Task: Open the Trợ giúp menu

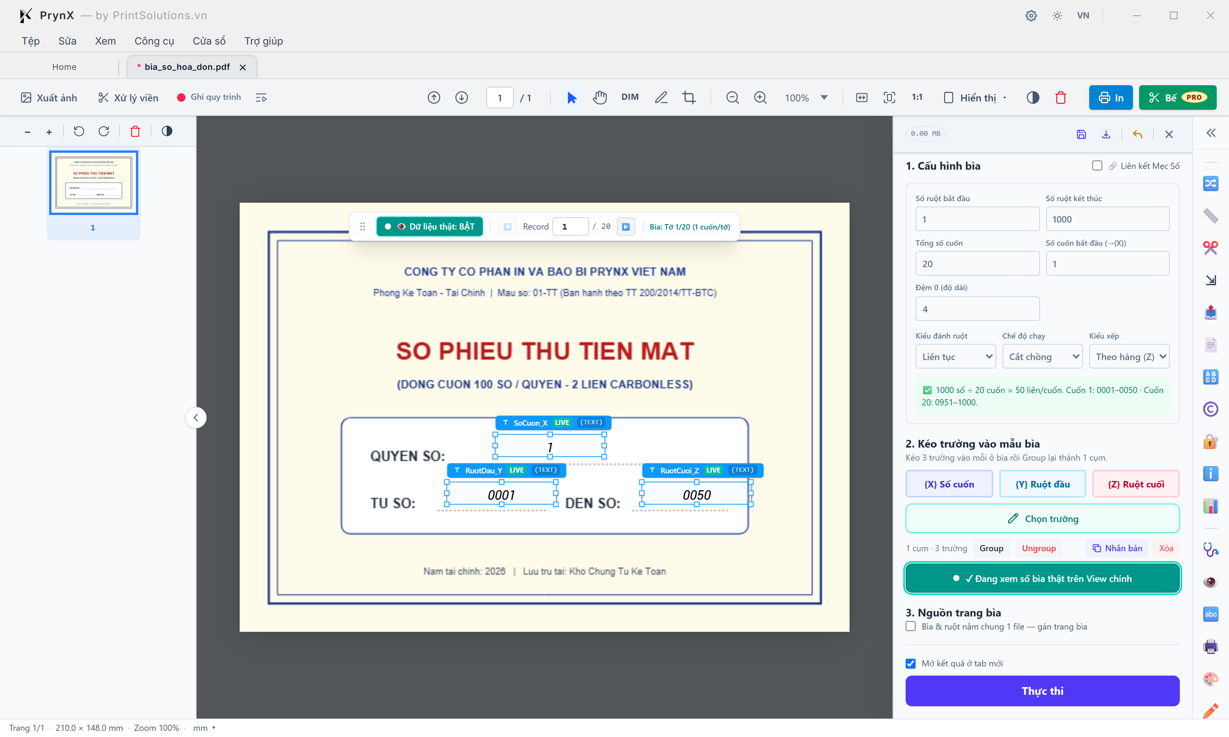Action: [263, 41]
